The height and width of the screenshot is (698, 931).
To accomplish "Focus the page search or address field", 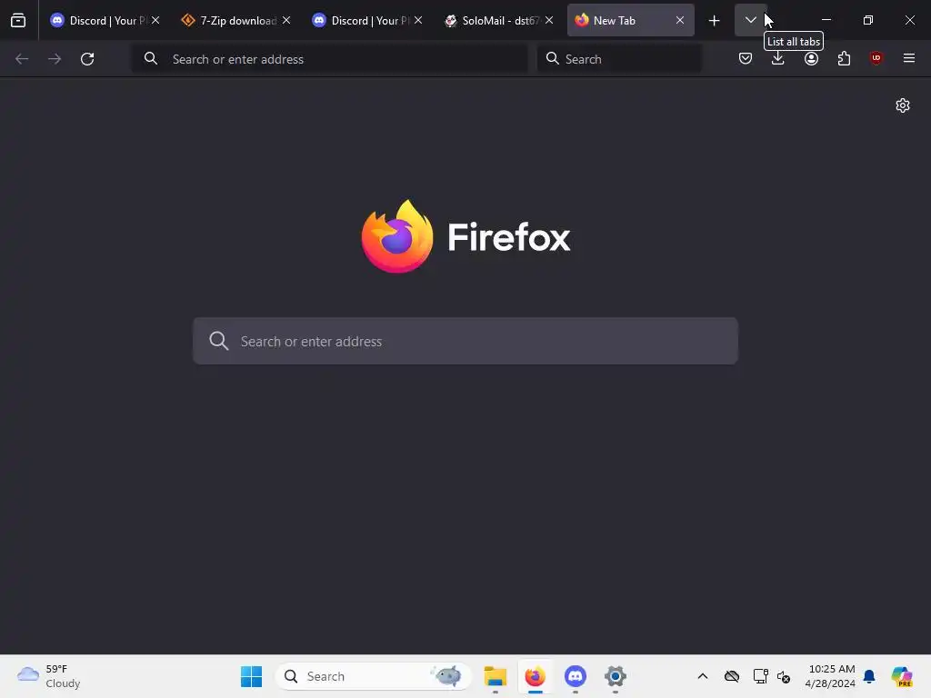I will coord(465,341).
